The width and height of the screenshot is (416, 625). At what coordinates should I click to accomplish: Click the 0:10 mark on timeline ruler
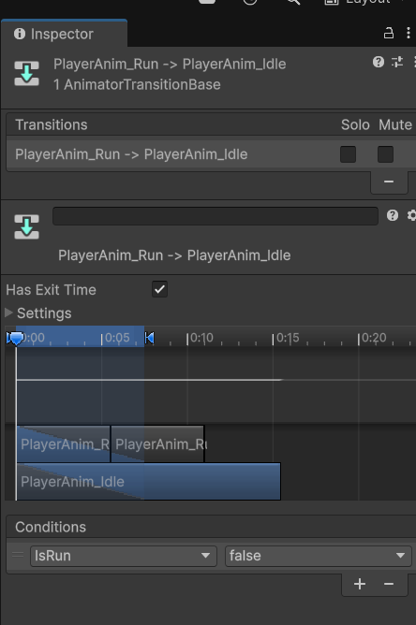201,339
